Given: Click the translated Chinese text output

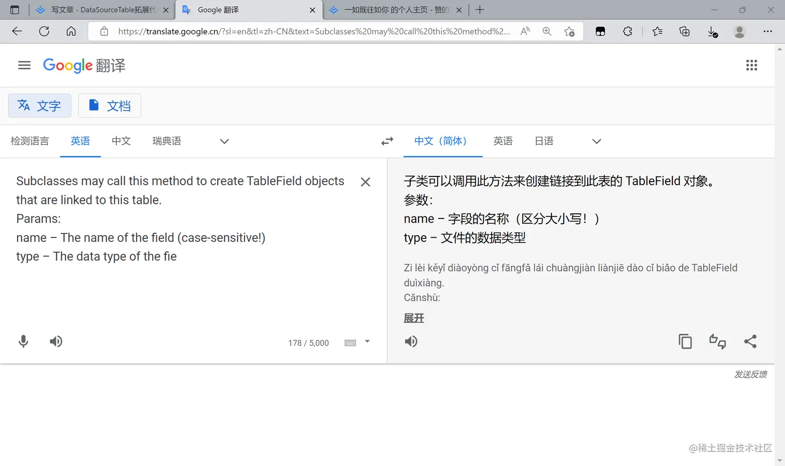Looking at the screenshot, I should [560, 209].
